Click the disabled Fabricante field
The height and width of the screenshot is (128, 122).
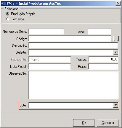pyautogui.click(x=50, y=59)
